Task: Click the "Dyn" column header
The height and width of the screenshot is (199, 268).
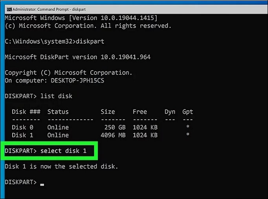Action: point(170,112)
